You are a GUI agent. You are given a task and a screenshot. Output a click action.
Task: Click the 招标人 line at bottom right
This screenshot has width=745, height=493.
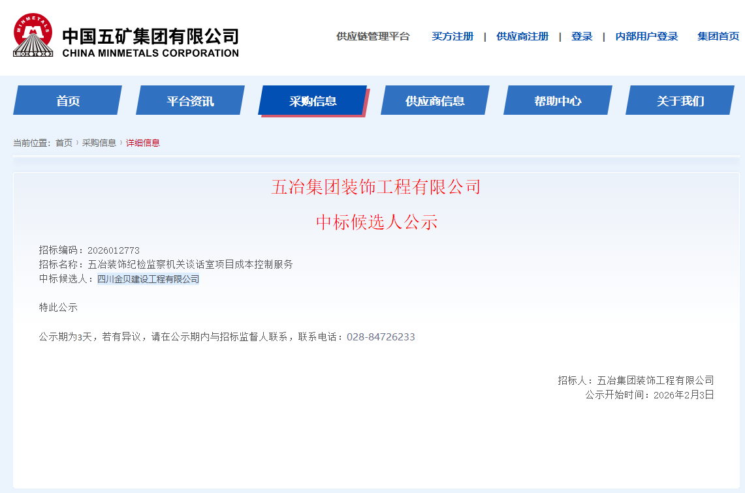[636, 380]
